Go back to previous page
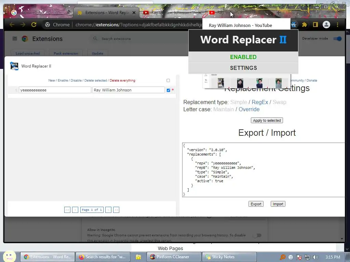 pyautogui.click(x=12, y=25)
